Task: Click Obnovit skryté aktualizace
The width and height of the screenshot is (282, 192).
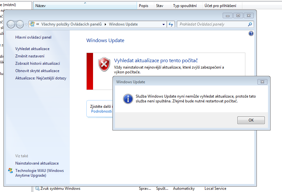Action: (37, 71)
